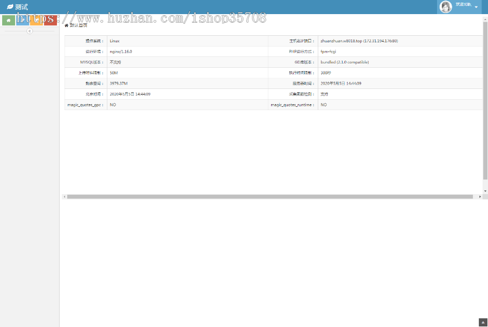The height and width of the screenshot is (327, 488).
Task: Click the PHP运行方式 label
Action: click(x=301, y=52)
